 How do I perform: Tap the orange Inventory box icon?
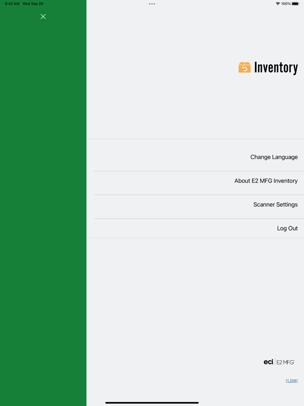[x=245, y=67]
